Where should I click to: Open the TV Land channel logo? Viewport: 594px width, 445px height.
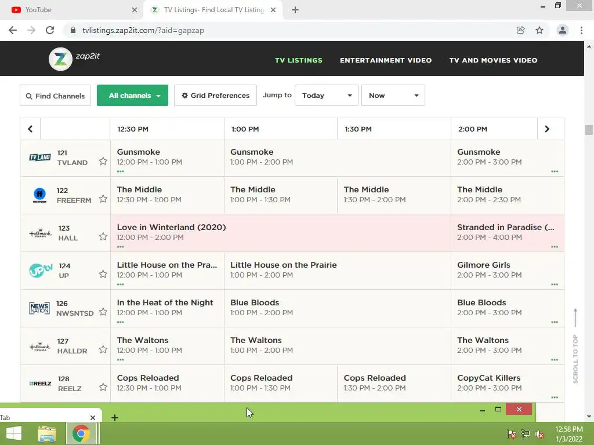40,158
